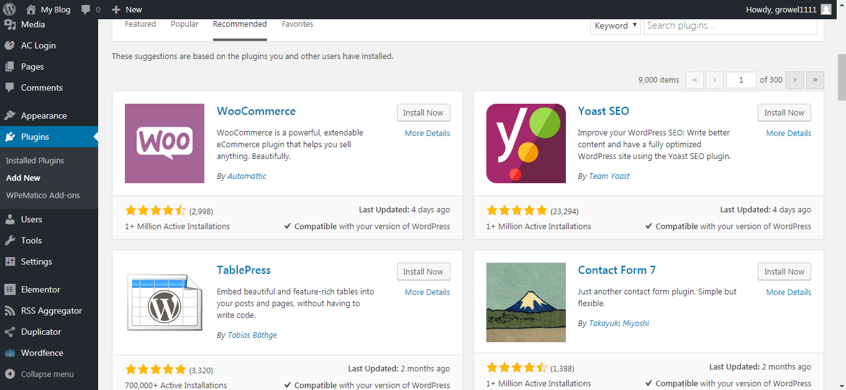Screen dimensions: 846x390
Task: Click the current page number field
Action: [741, 79]
